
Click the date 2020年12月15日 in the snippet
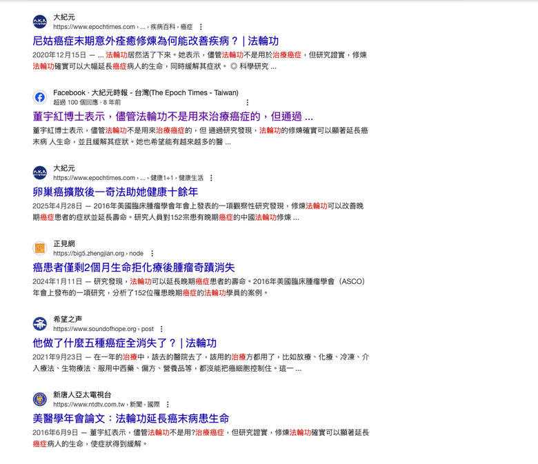coord(59,55)
